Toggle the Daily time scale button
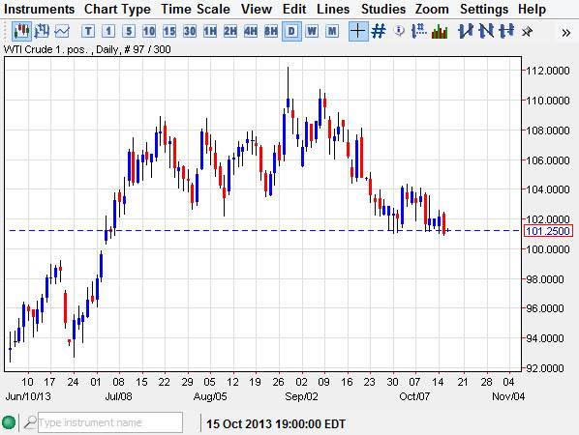The image size is (579, 435). click(291, 31)
